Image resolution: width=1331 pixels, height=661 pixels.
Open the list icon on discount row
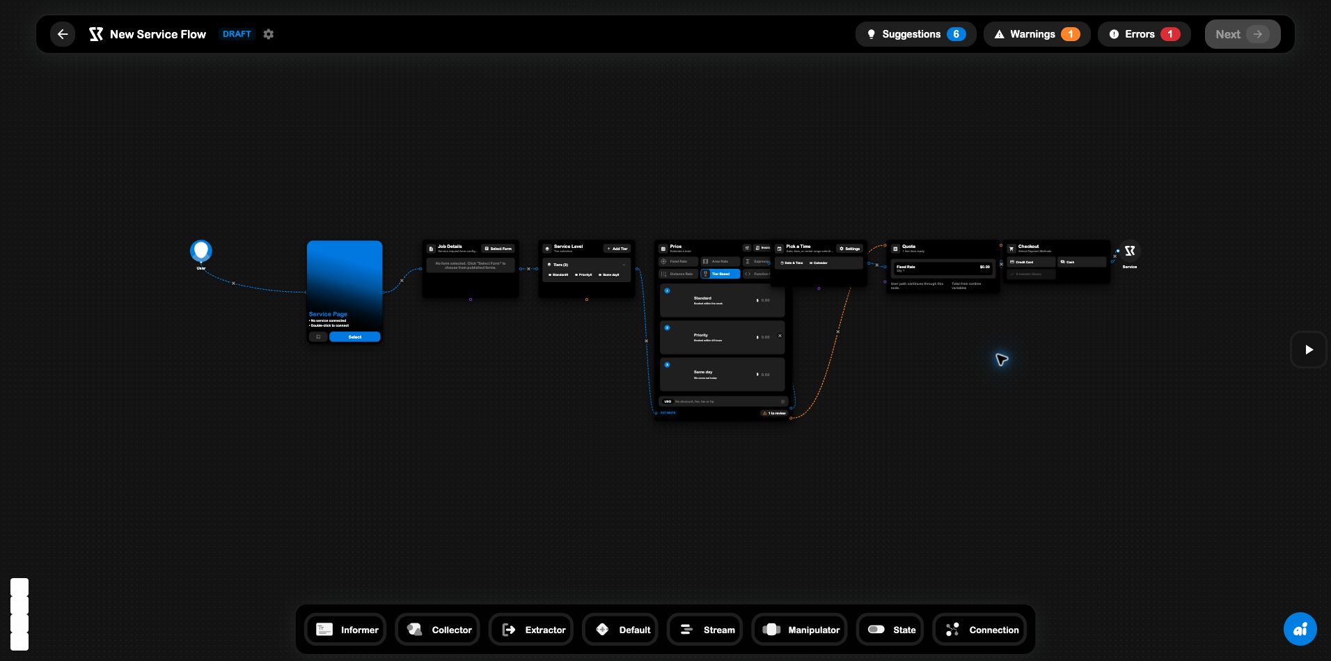pos(782,401)
